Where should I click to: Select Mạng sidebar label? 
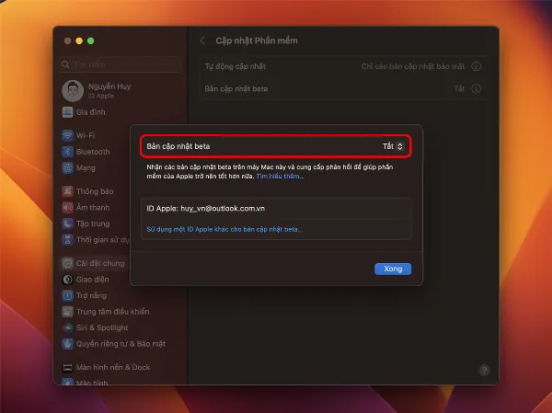86,168
